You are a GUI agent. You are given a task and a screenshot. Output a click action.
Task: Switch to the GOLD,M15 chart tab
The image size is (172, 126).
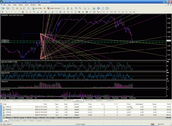(x=36, y=101)
